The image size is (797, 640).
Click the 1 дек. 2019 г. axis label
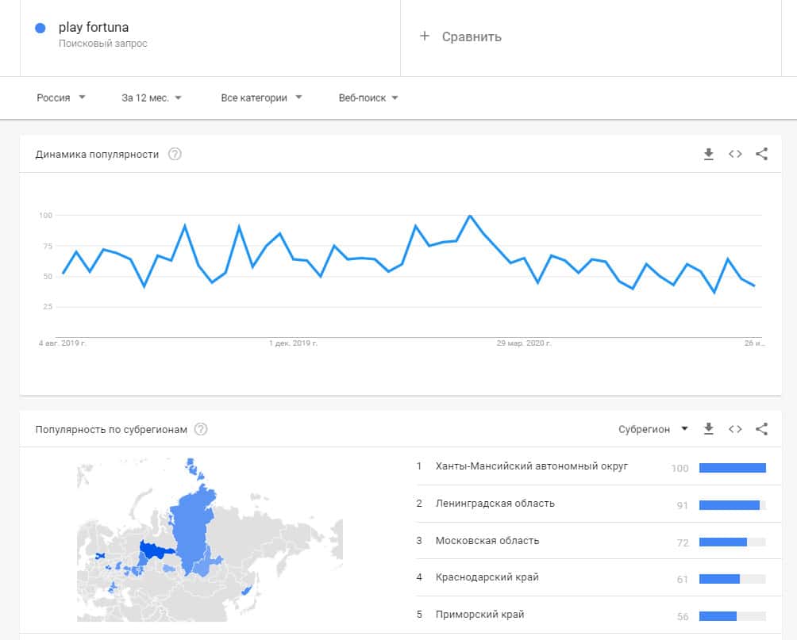[293, 343]
